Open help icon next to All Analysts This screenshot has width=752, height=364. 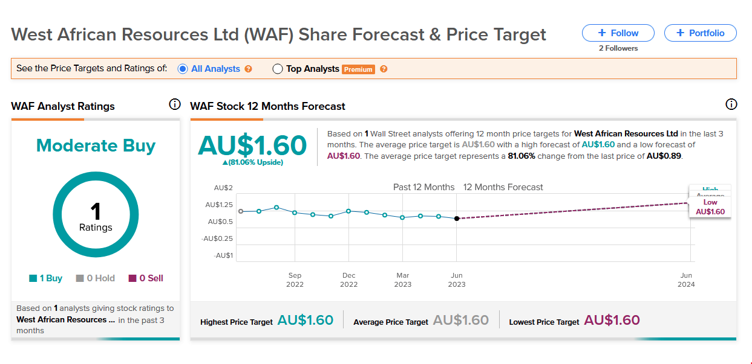[249, 69]
